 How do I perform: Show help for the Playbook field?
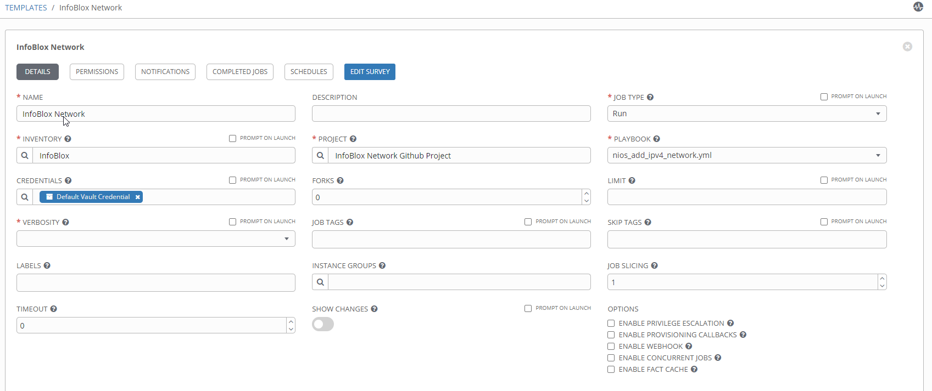click(657, 139)
